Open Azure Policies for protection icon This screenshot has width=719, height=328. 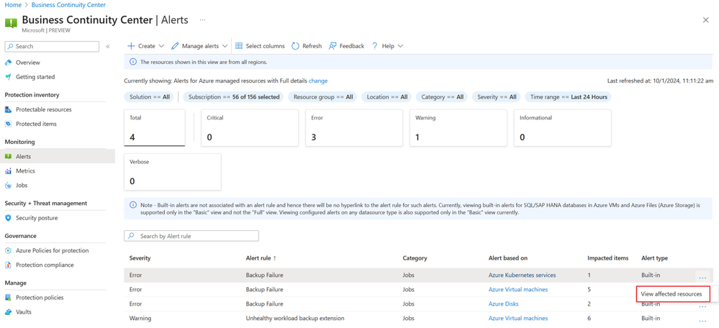pos(8,250)
